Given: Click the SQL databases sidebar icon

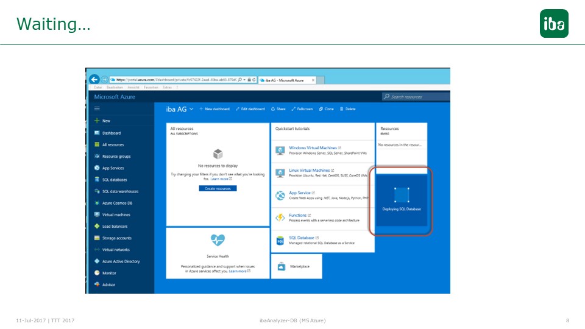Looking at the screenshot, I should coord(97,179).
